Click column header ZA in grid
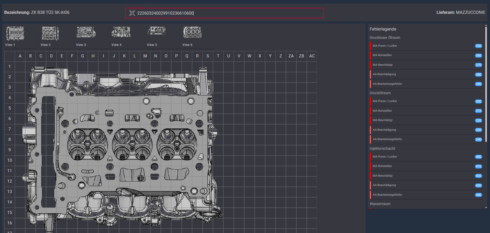This screenshot has width=490, height=233. coord(291,56)
